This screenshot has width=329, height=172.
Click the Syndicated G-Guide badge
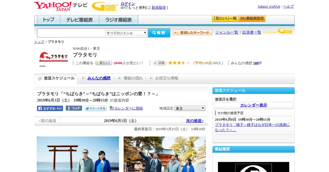(277, 31)
